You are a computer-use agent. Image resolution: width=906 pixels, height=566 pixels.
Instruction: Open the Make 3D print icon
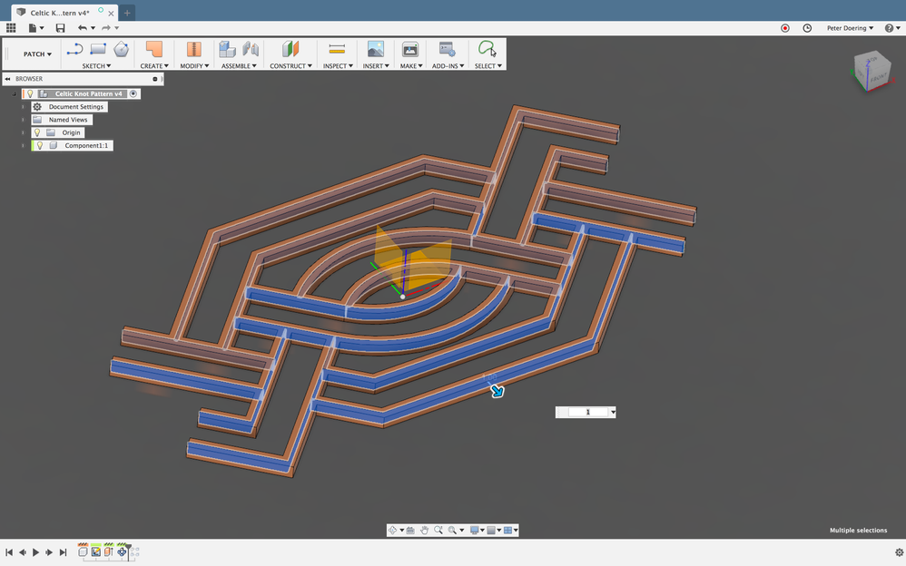410,49
